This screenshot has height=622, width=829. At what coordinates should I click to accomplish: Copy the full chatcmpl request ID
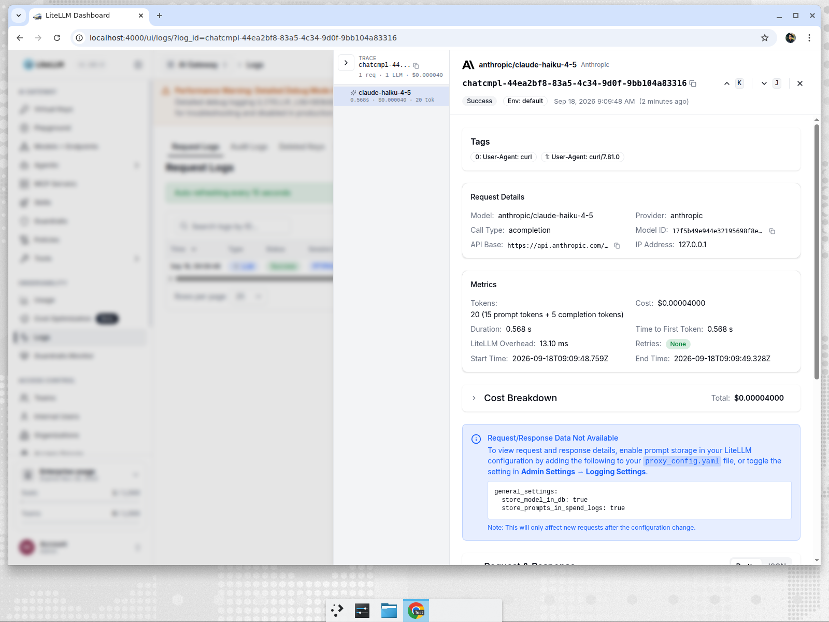[693, 83]
